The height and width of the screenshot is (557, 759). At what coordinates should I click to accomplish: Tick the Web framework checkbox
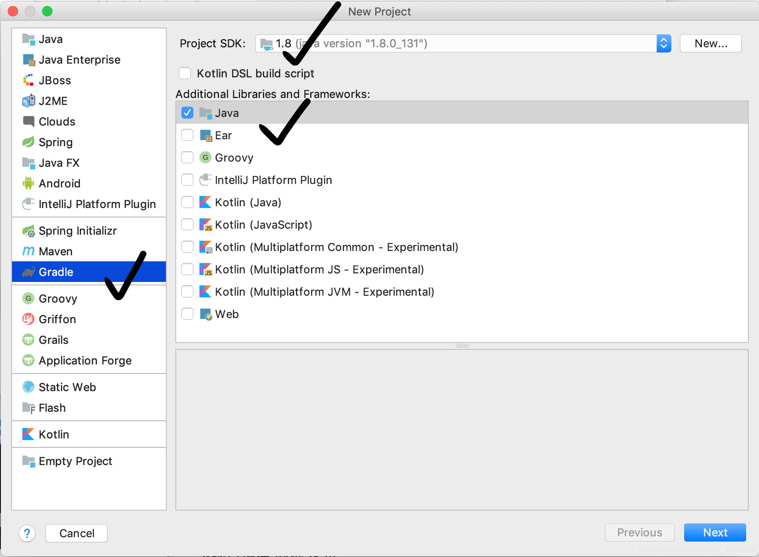[x=187, y=314]
